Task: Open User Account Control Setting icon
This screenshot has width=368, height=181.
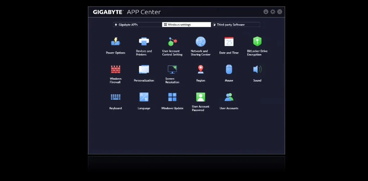Action: [x=172, y=41]
